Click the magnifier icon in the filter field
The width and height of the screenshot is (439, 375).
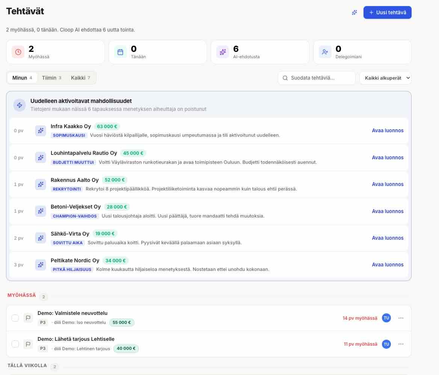pos(285,78)
